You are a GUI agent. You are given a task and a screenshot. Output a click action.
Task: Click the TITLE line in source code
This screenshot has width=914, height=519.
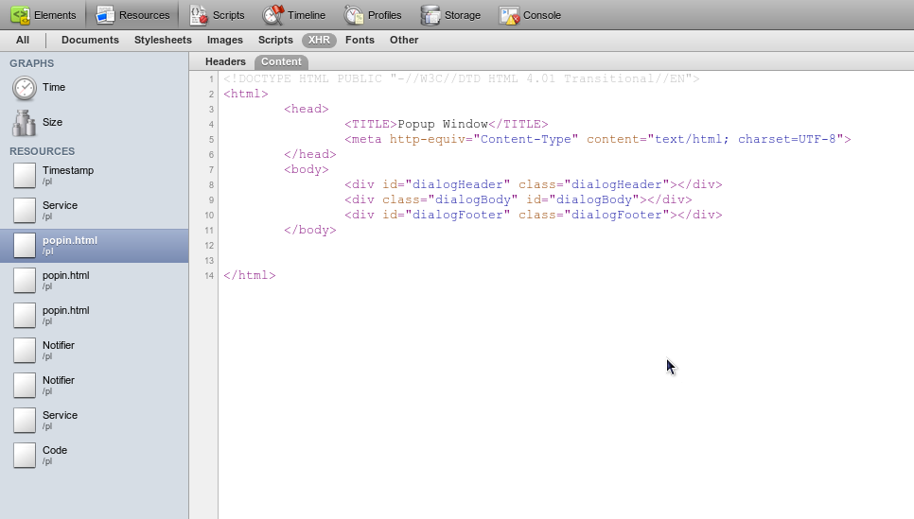click(446, 124)
